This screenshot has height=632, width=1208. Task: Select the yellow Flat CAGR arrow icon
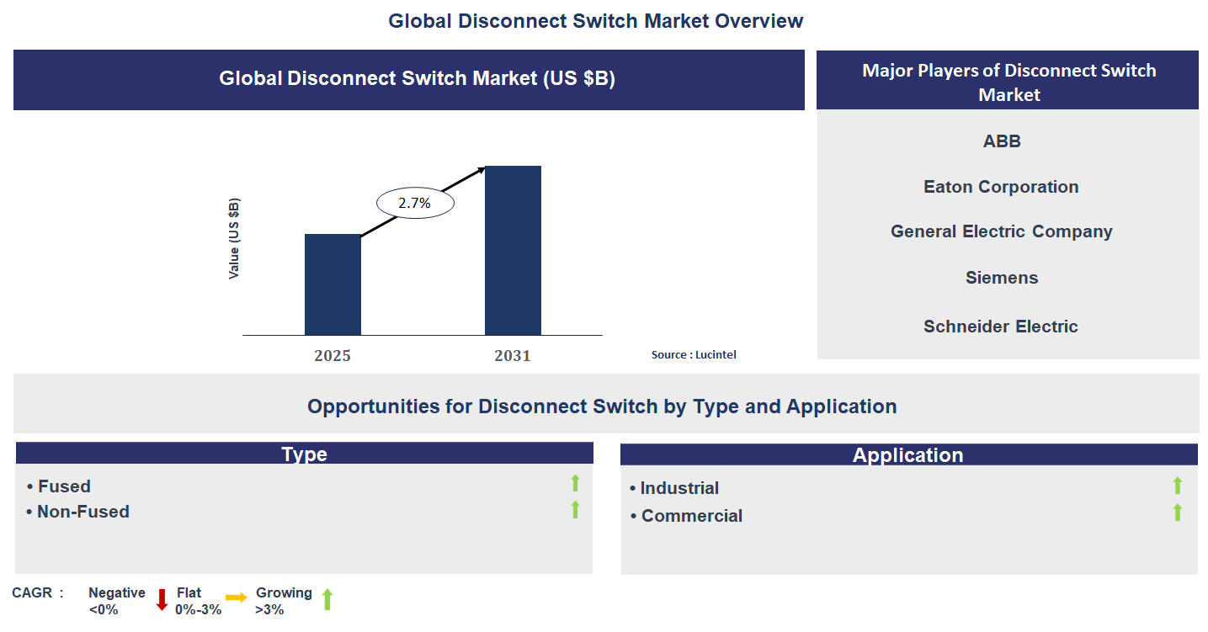tap(237, 599)
